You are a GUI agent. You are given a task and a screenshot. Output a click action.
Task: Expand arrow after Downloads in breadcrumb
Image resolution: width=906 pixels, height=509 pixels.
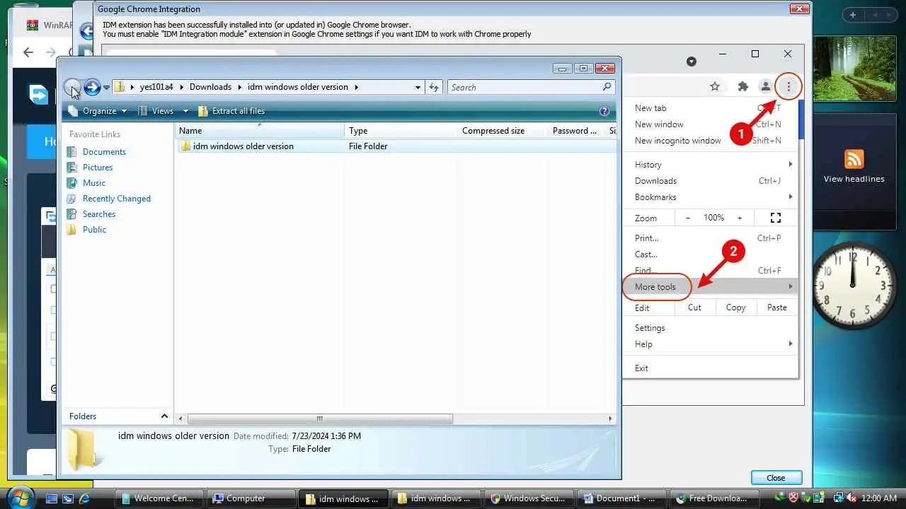240,87
